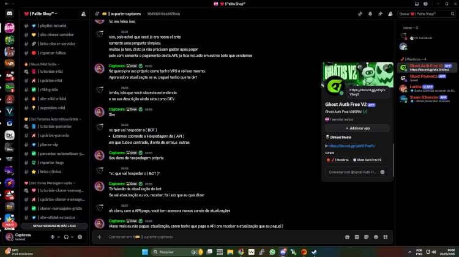Viewport: 459px width, 257px height.
Task: Click Ghost Auth Free V2 profile avatar
Action: coord(334,86)
